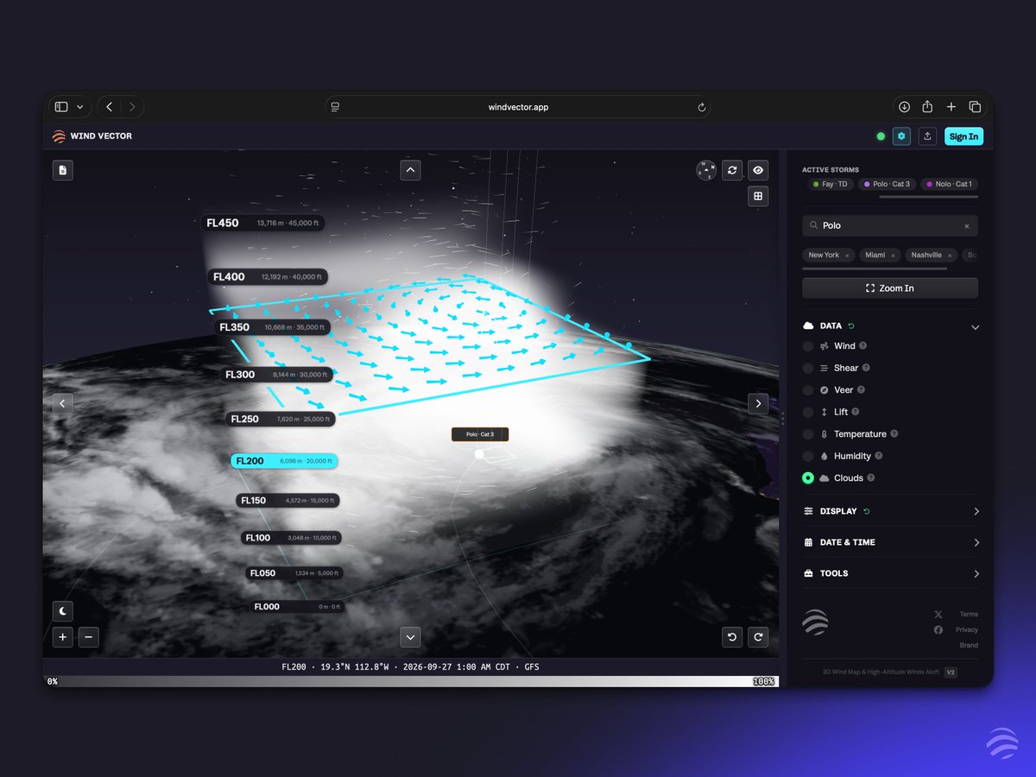Click help icon next to Clouds
The image size is (1036, 777).
[871, 478]
